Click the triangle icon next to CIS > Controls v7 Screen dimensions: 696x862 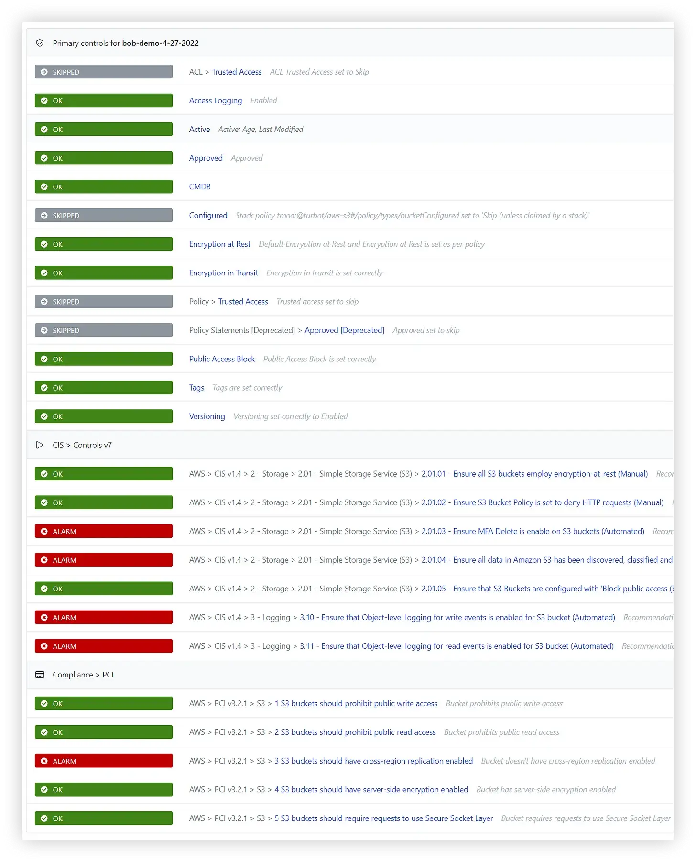pyautogui.click(x=40, y=445)
